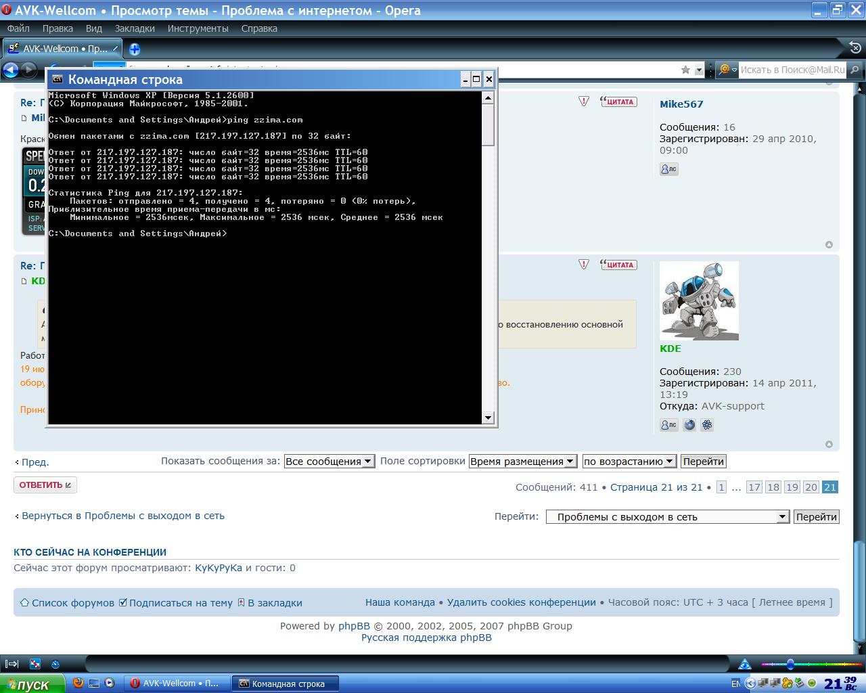Open the Инструменты menu
The image size is (866, 693).
click(x=198, y=28)
